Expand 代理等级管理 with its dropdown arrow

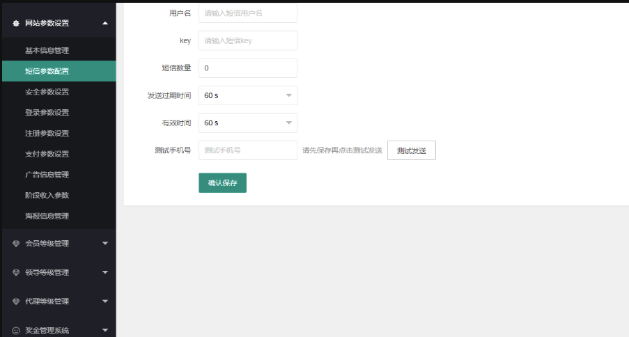(105, 301)
